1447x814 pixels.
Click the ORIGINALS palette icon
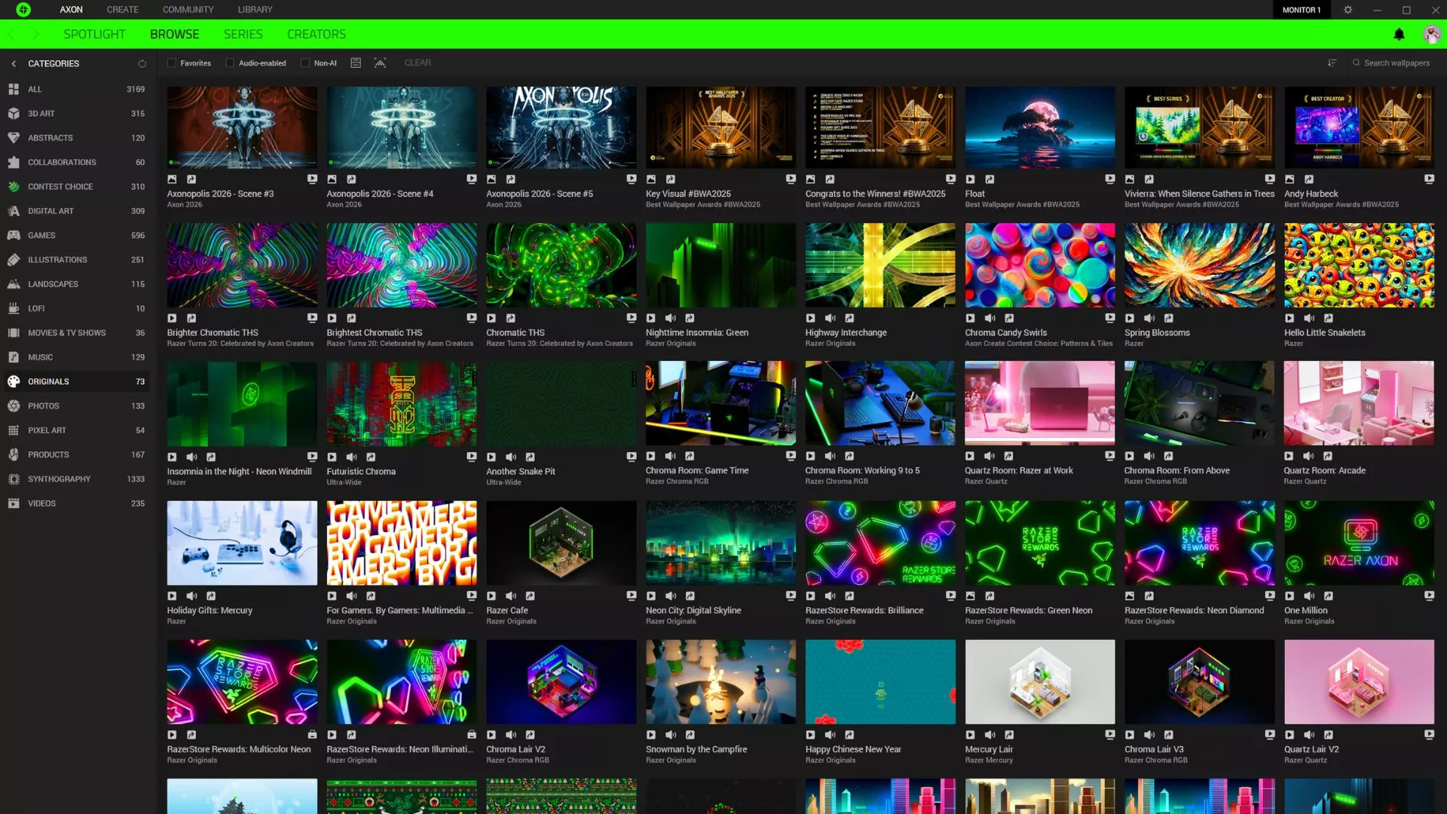click(14, 381)
